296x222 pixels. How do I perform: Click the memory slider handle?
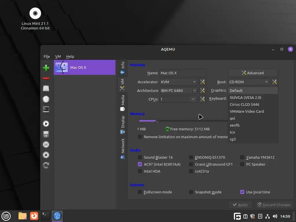pyautogui.click(x=157, y=122)
